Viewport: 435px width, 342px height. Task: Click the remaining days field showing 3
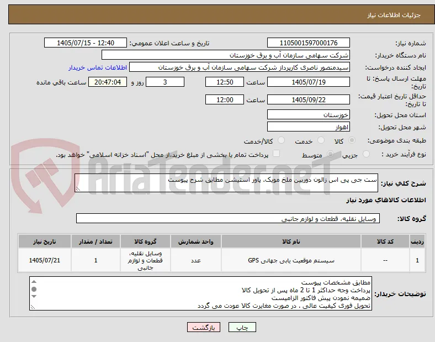pos(165,82)
